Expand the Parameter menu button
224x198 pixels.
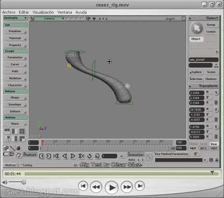15,58
